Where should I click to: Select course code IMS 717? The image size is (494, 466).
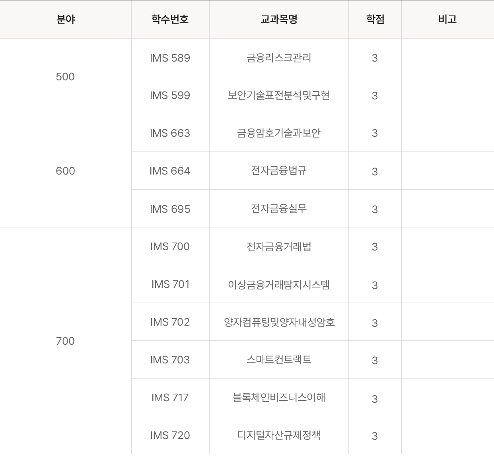(170, 398)
